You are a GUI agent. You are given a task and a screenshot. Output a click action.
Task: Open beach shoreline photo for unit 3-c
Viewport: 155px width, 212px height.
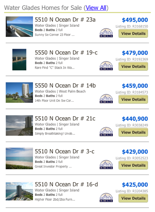coord(19,158)
